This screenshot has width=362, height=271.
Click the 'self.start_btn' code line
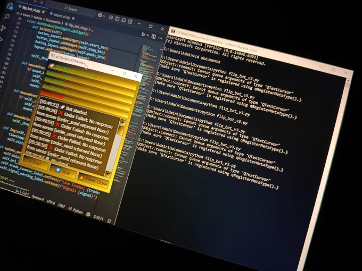tap(73, 42)
